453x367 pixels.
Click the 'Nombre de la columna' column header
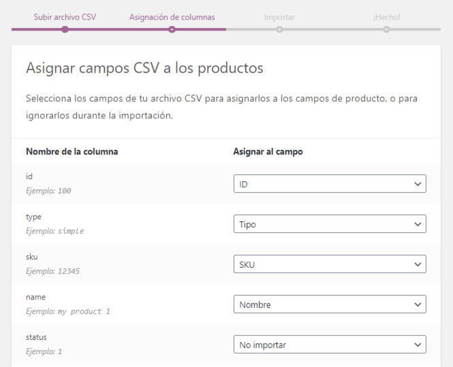click(x=72, y=151)
